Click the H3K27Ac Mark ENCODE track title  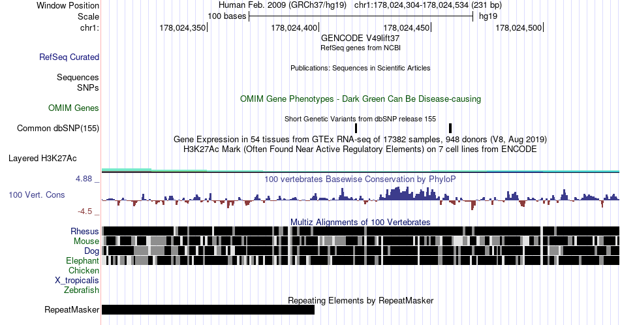pyautogui.click(x=360, y=149)
